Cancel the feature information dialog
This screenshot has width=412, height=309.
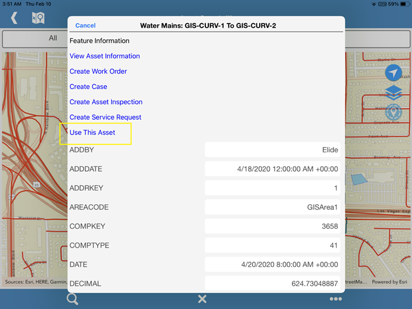[85, 25]
